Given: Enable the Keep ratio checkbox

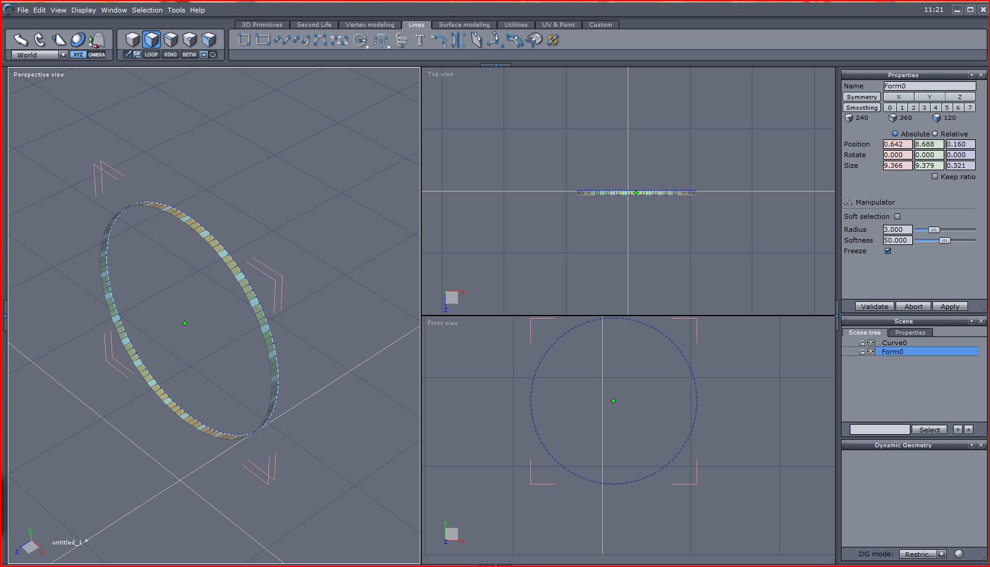Looking at the screenshot, I should tap(935, 176).
